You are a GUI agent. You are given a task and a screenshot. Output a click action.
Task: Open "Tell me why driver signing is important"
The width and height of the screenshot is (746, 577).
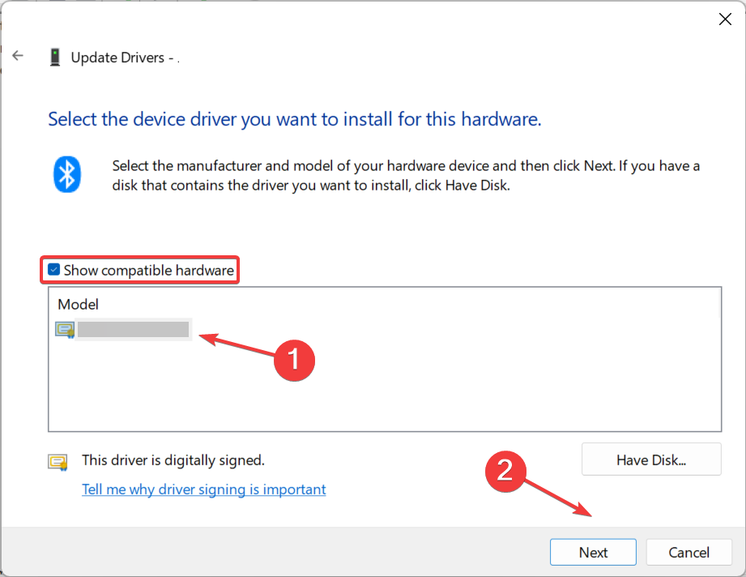[x=203, y=489]
